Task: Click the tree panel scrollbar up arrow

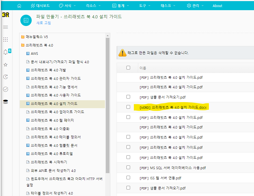Action: [x=107, y=36]
